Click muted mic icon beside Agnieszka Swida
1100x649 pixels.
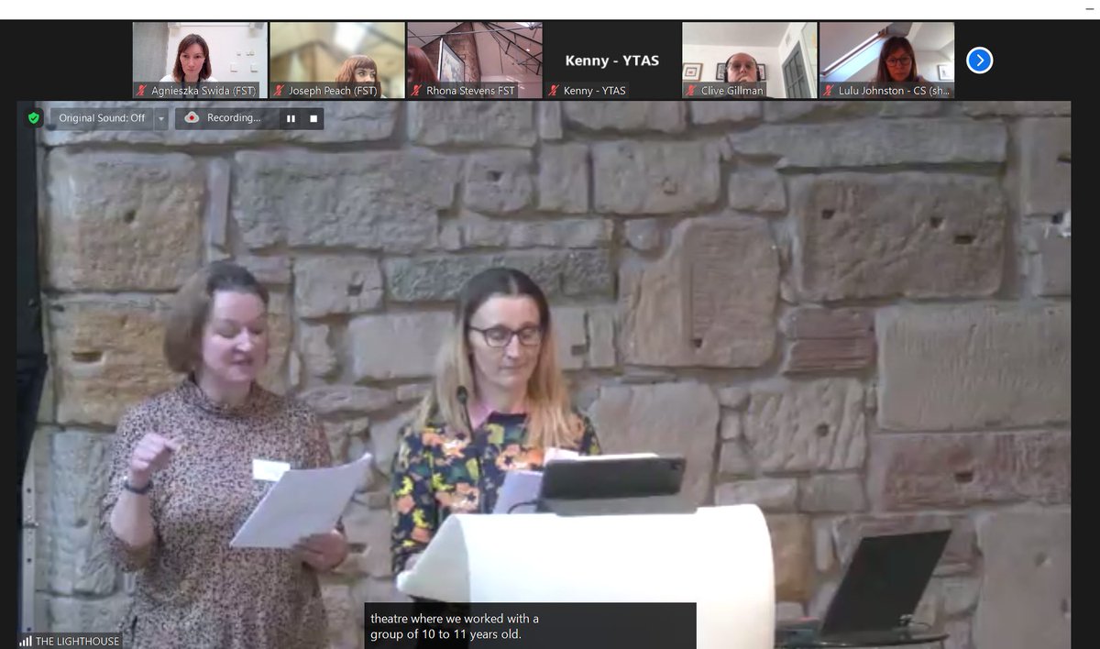142,91
